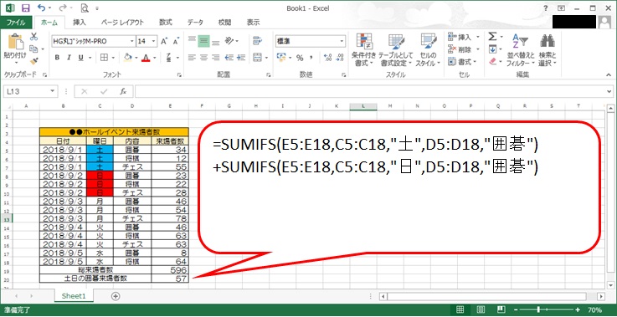Increase decimal places
This screenshot has width=617, height=317.
327,58
